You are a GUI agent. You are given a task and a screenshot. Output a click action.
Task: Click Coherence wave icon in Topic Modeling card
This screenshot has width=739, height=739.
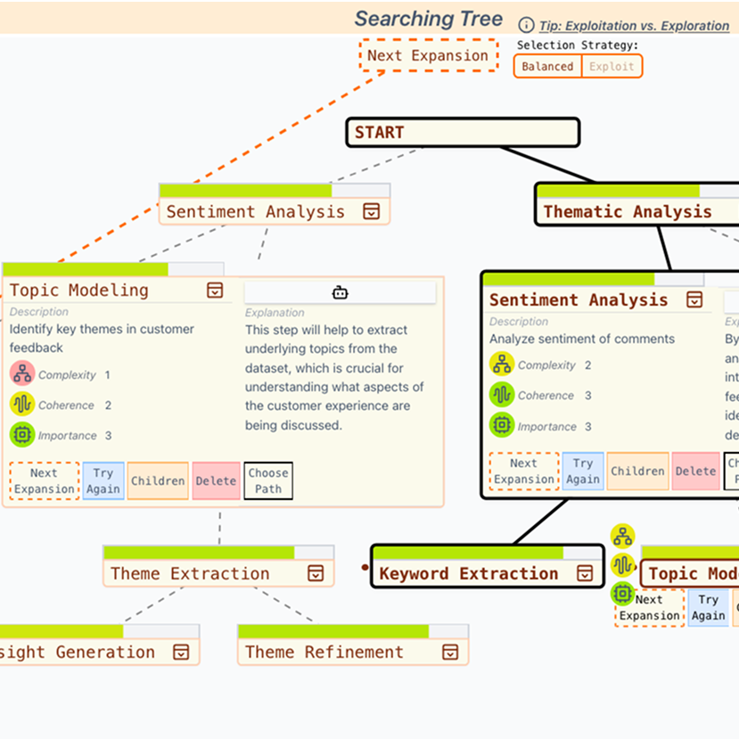[x=21, y=405]
